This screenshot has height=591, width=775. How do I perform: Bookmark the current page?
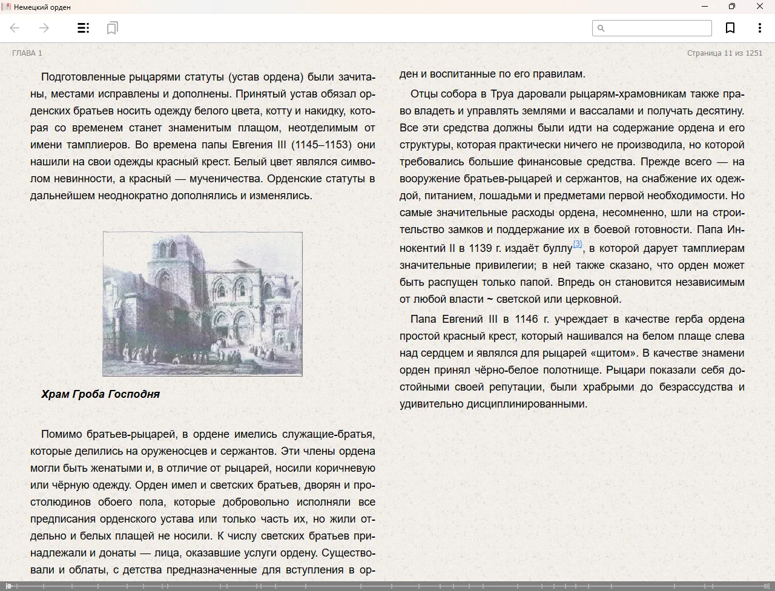click(730, 28)
